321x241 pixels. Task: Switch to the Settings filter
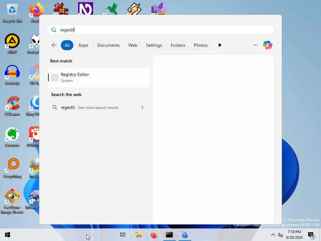point(154,45)
